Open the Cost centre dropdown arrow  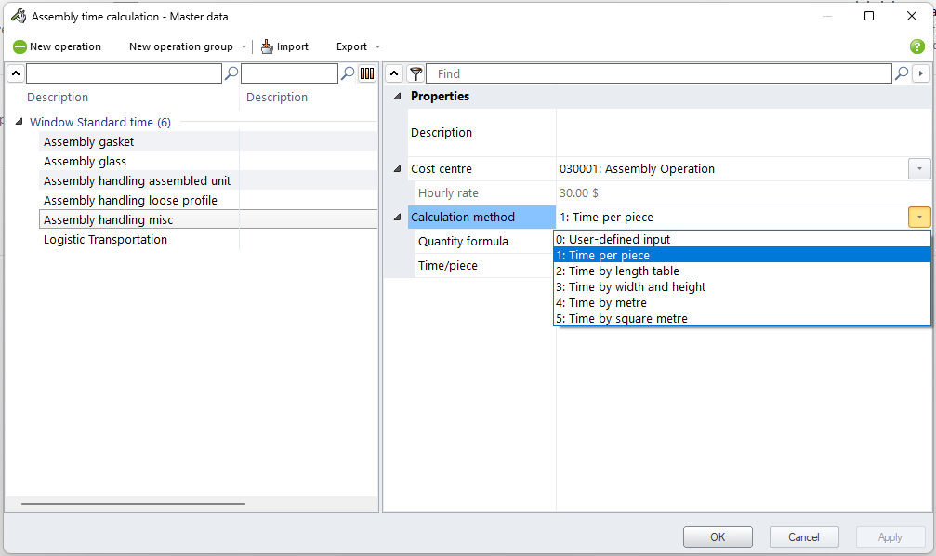pyautogui.click(x=918, y=169)
